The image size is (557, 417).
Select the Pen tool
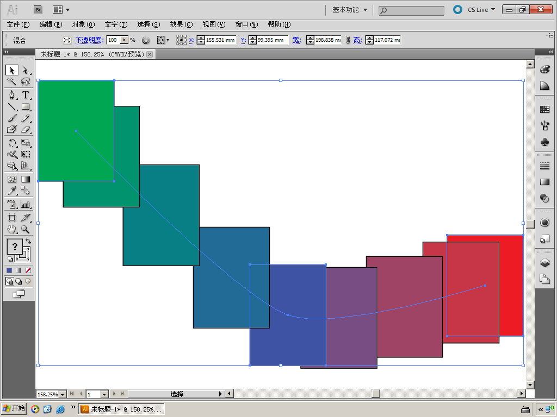pyautogui.click(x=12, y=95)
